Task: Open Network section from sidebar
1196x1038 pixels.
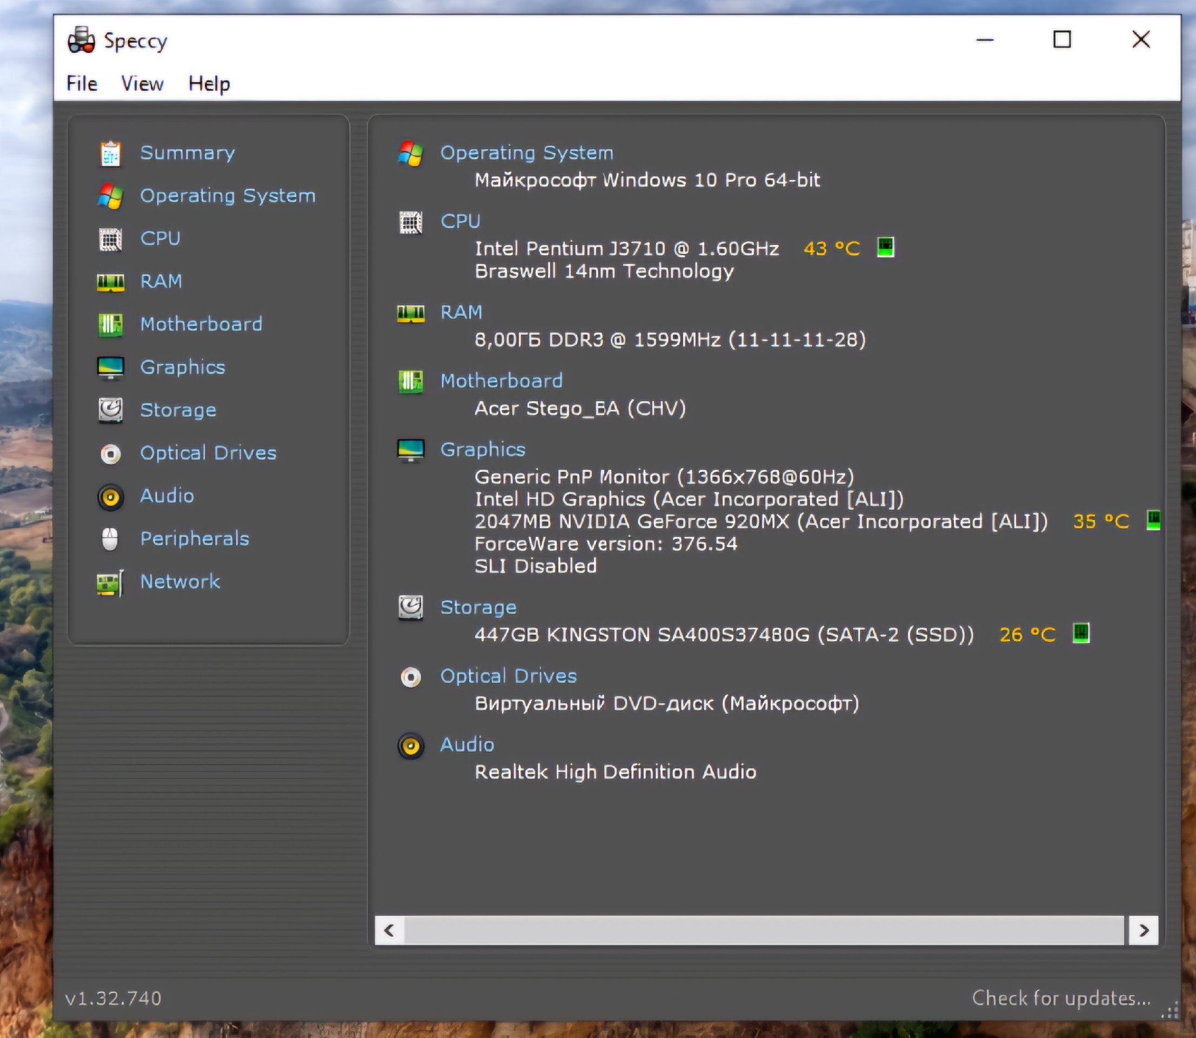Action: (180, 582)
